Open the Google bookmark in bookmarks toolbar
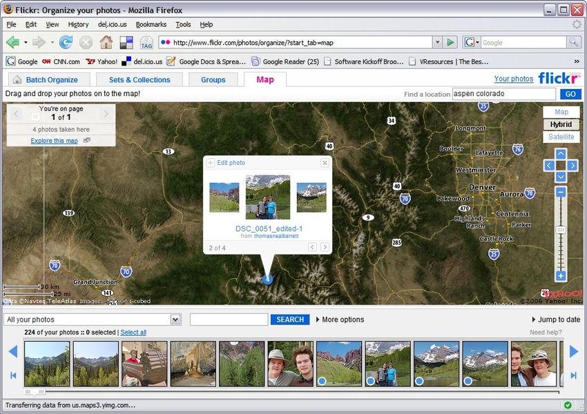 21,61
